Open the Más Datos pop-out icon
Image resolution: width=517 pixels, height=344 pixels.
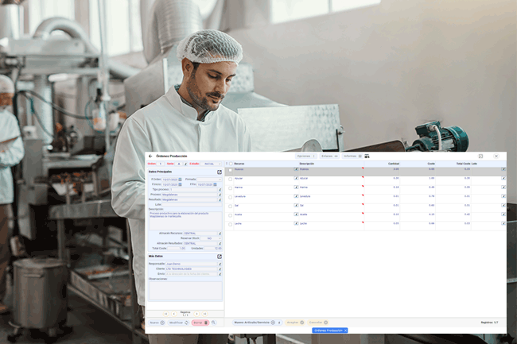pyautogui.click(x=220, y=257)
